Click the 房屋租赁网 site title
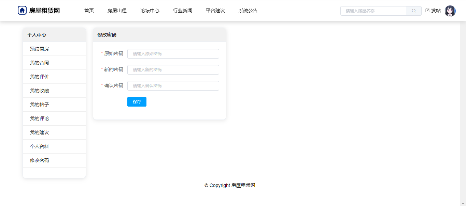 [44, 11]
